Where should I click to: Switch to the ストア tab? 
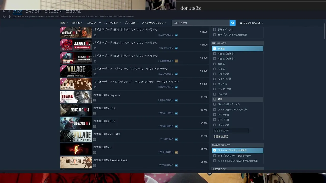(x=18, y=11)
